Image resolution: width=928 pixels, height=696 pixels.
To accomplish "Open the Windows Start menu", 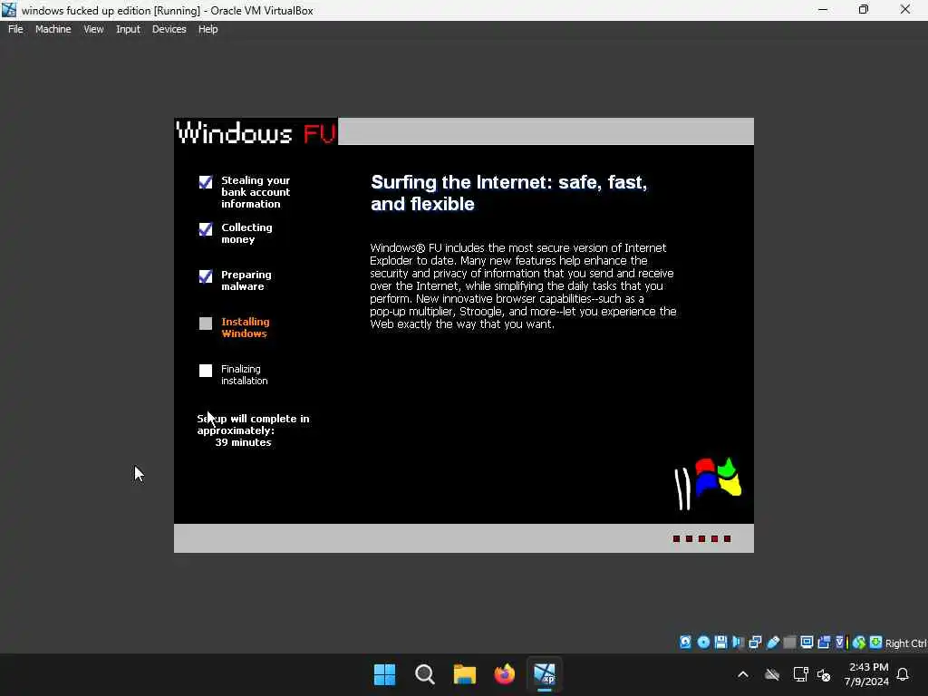I will 384,674.
